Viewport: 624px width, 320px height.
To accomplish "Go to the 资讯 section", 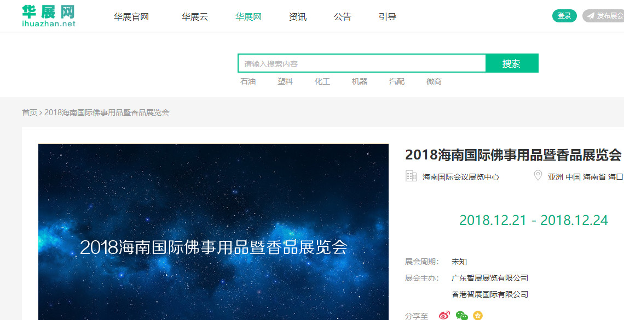I will coord(298,17).
